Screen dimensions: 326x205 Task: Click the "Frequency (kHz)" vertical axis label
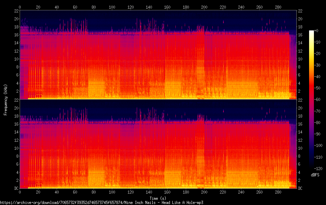click(x=6, y=99)
